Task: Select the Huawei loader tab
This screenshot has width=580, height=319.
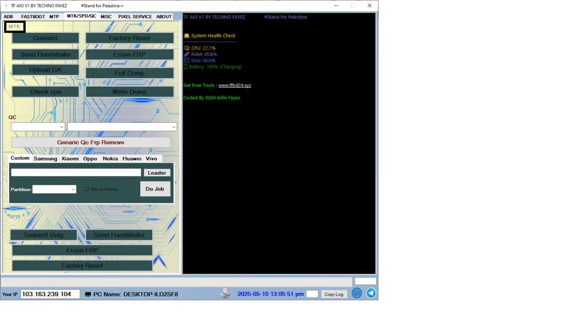Action: pos(132,159)
